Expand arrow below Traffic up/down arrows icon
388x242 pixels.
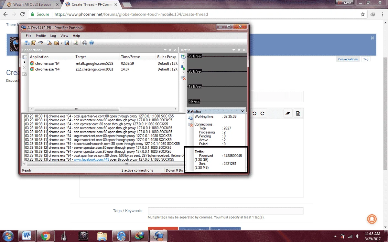[183, 73]
